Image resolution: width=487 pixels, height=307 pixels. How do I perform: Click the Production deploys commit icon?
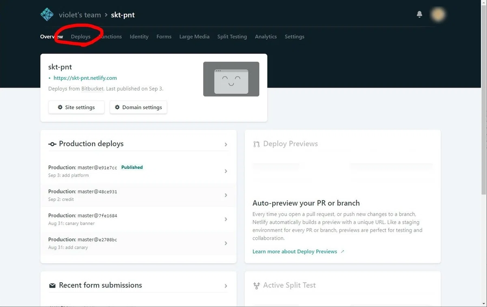(52, 144)
